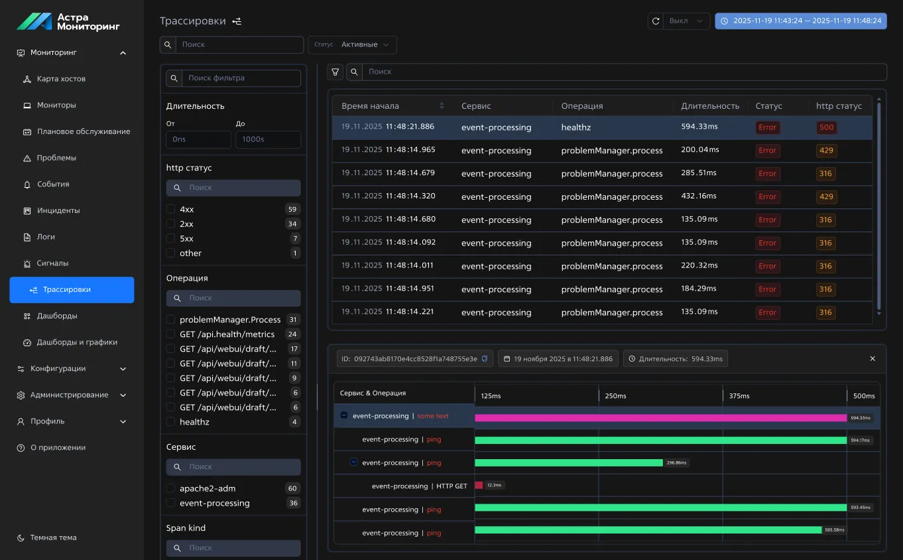Go to Логи menu item
903x560 pixels.
tap(46, 237)
